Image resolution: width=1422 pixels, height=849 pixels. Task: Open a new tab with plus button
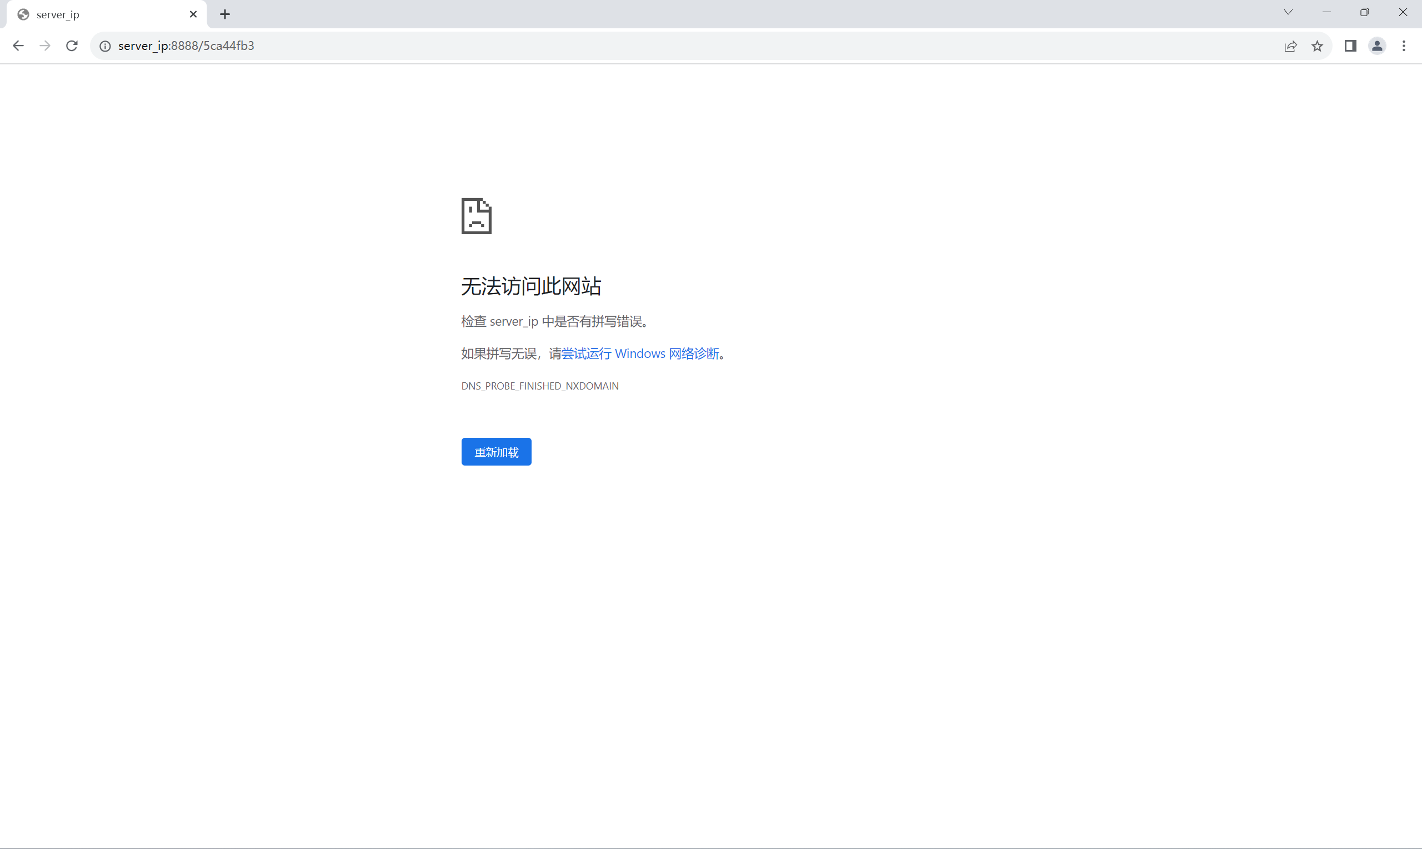pyautogui.click(x=225, y=14)
